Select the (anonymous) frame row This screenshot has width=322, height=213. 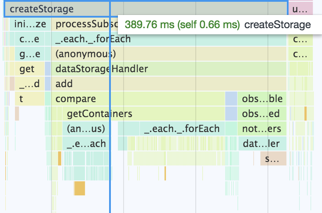(169, 54)
